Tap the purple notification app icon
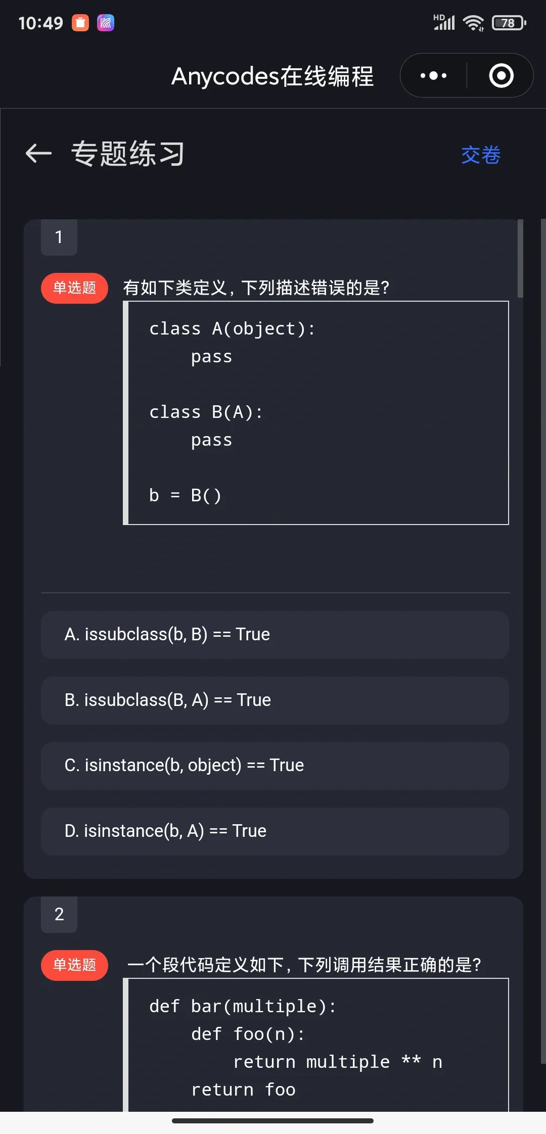Screen dimensions: 546x1134 point(106,23)
